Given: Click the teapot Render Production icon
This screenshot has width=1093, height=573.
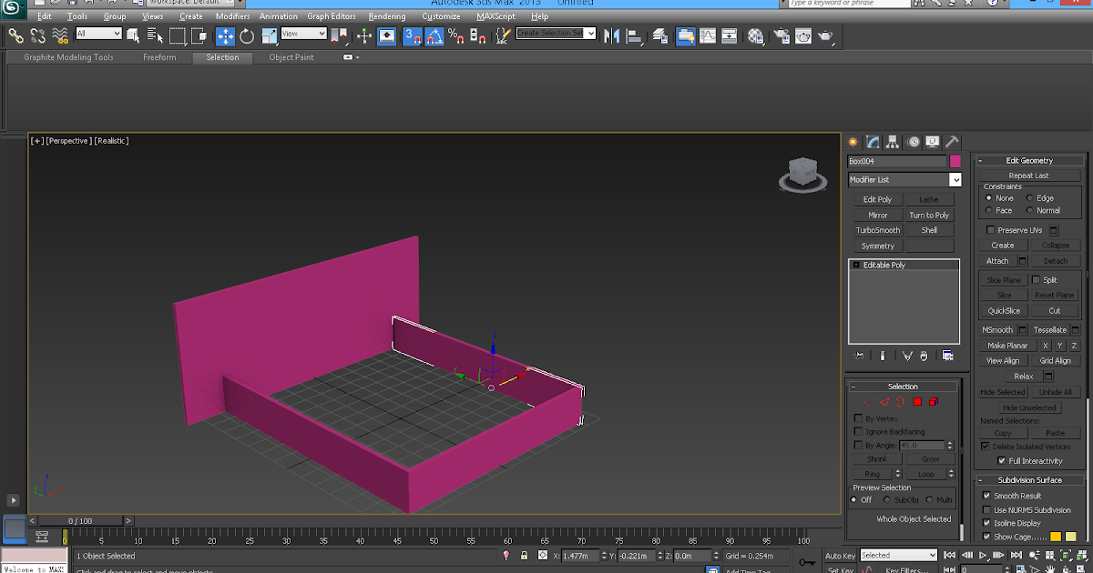Looking at the screenshot, I should 825,36.
